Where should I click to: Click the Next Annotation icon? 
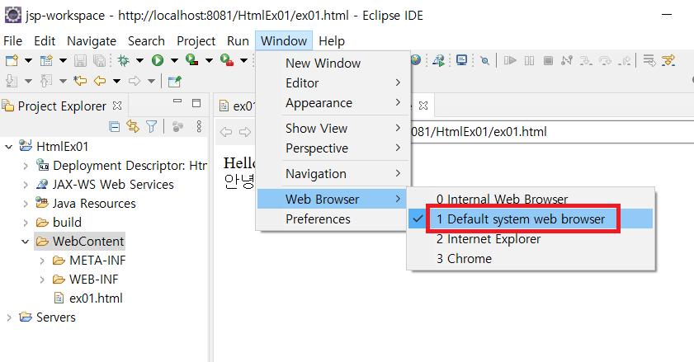(12, 81)
